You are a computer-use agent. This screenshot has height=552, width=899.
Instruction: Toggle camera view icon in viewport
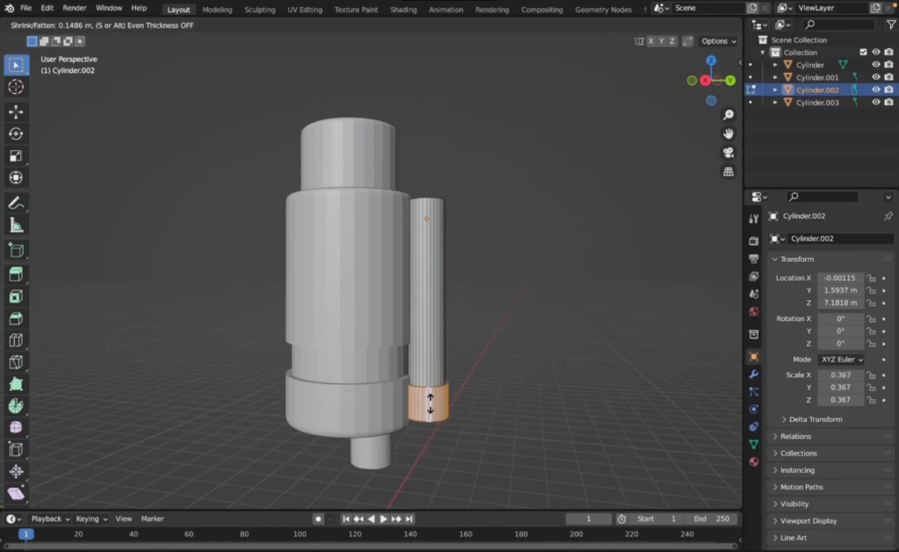tap(728, 153)
